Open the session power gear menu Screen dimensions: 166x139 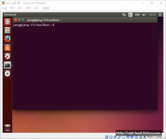pos(160,15)
